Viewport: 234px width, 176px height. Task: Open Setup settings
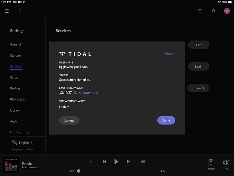pyautogui.click(x=14, y=77)
